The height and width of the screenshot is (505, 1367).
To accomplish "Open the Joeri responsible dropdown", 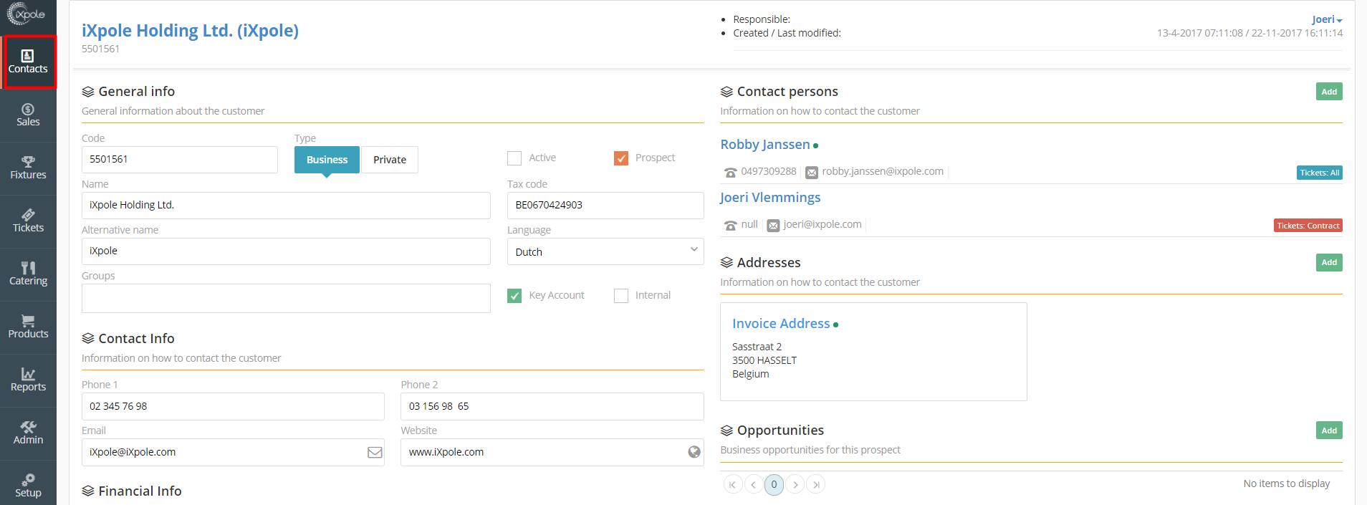I will 1327,19.
